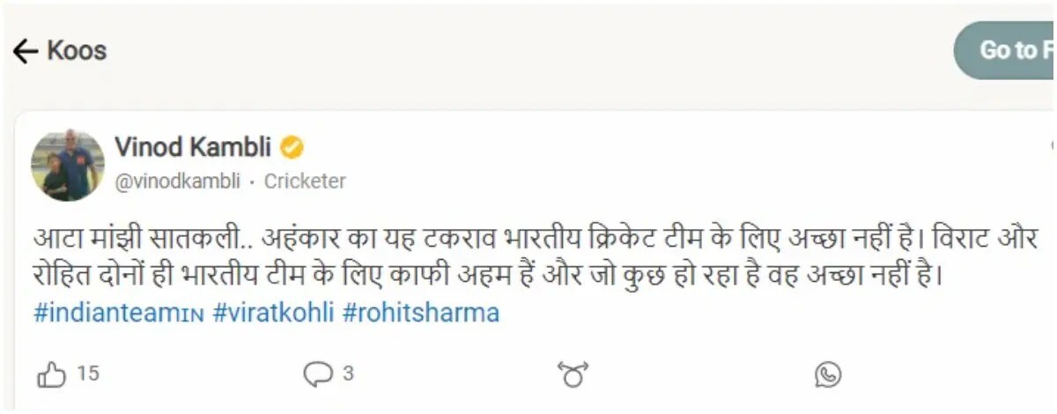Open comments with speech bubble icon
Viewport: 1057px width, 414px height.
[316, 375]
